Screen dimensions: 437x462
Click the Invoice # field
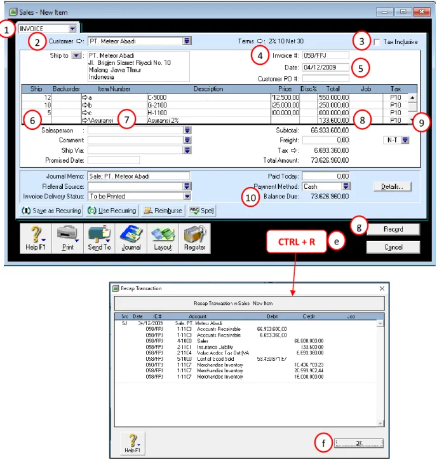click(326, 55)
